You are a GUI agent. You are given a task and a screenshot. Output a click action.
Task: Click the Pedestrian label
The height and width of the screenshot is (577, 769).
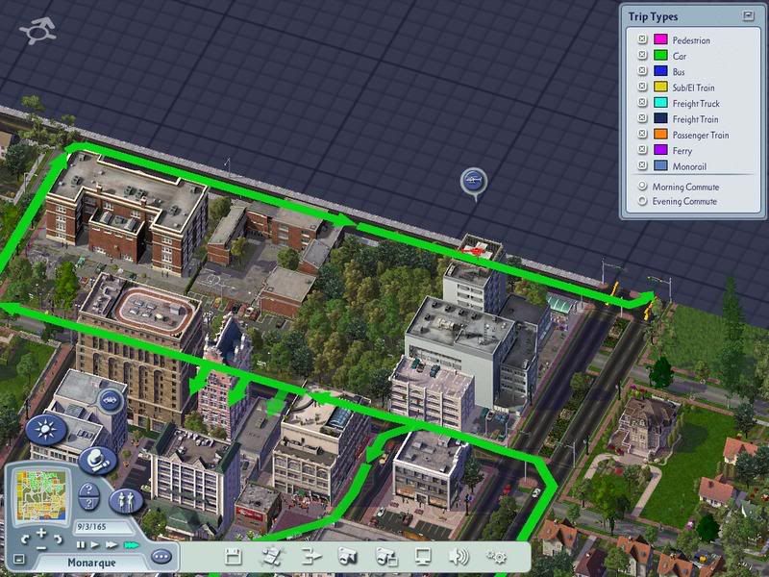[x=691, y=40]
